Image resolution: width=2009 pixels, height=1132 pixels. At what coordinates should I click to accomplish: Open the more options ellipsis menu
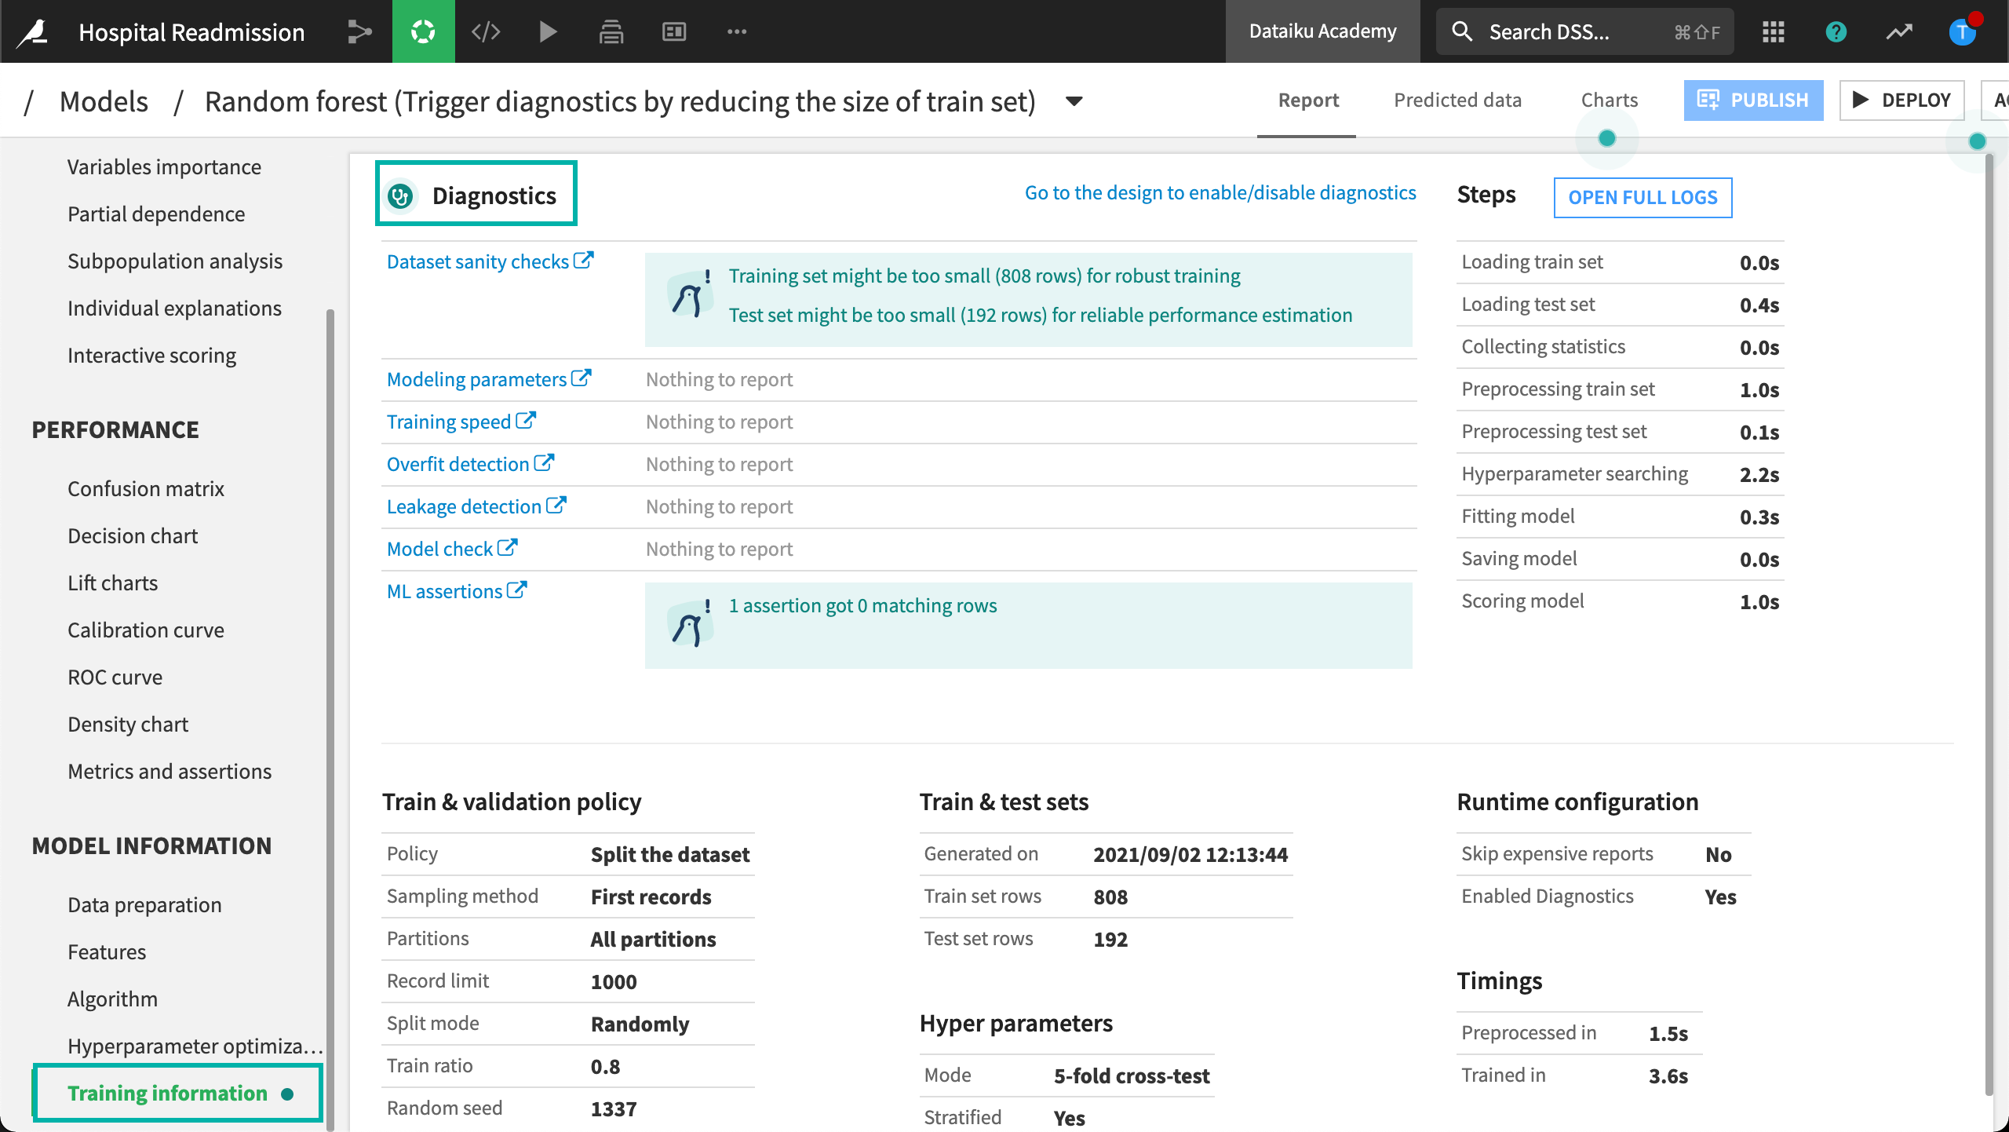point(736,31)
